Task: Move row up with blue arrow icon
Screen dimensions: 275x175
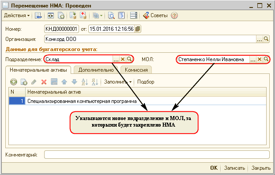Action: tap(64, 82)
